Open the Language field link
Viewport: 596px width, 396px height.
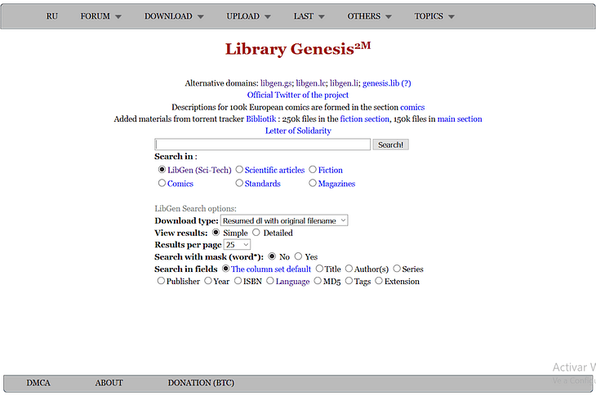pyautogui.click(x=292, y=282)
